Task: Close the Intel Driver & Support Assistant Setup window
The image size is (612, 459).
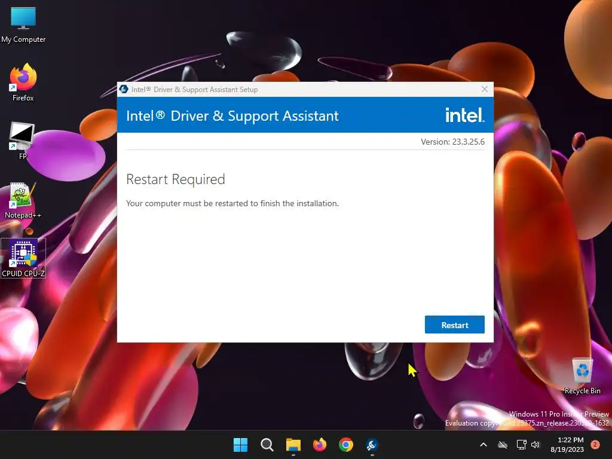Action: 484,90
